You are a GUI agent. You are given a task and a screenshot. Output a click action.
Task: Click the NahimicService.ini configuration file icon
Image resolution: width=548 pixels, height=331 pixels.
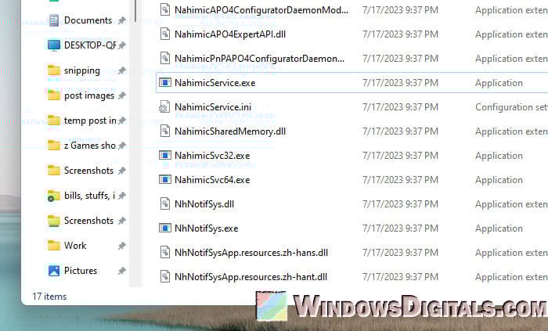(164, 107)
